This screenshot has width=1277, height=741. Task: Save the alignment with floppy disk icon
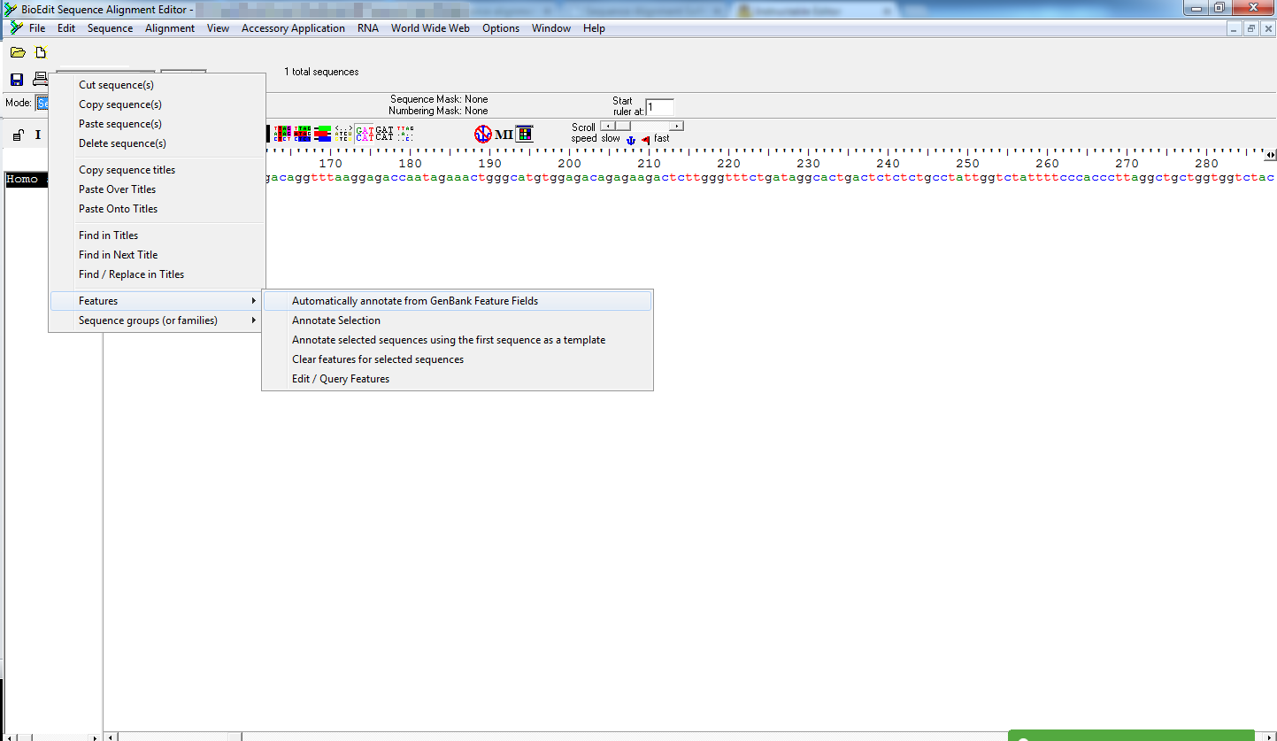(x=17, y=80)
